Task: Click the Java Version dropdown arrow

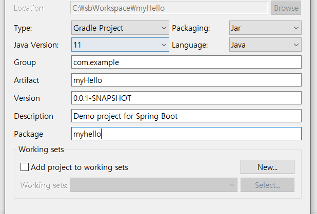Action: click(164, 45)
